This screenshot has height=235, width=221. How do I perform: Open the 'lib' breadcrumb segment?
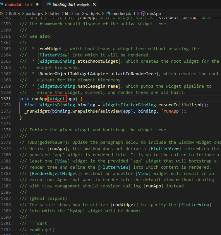click(67, 14)
